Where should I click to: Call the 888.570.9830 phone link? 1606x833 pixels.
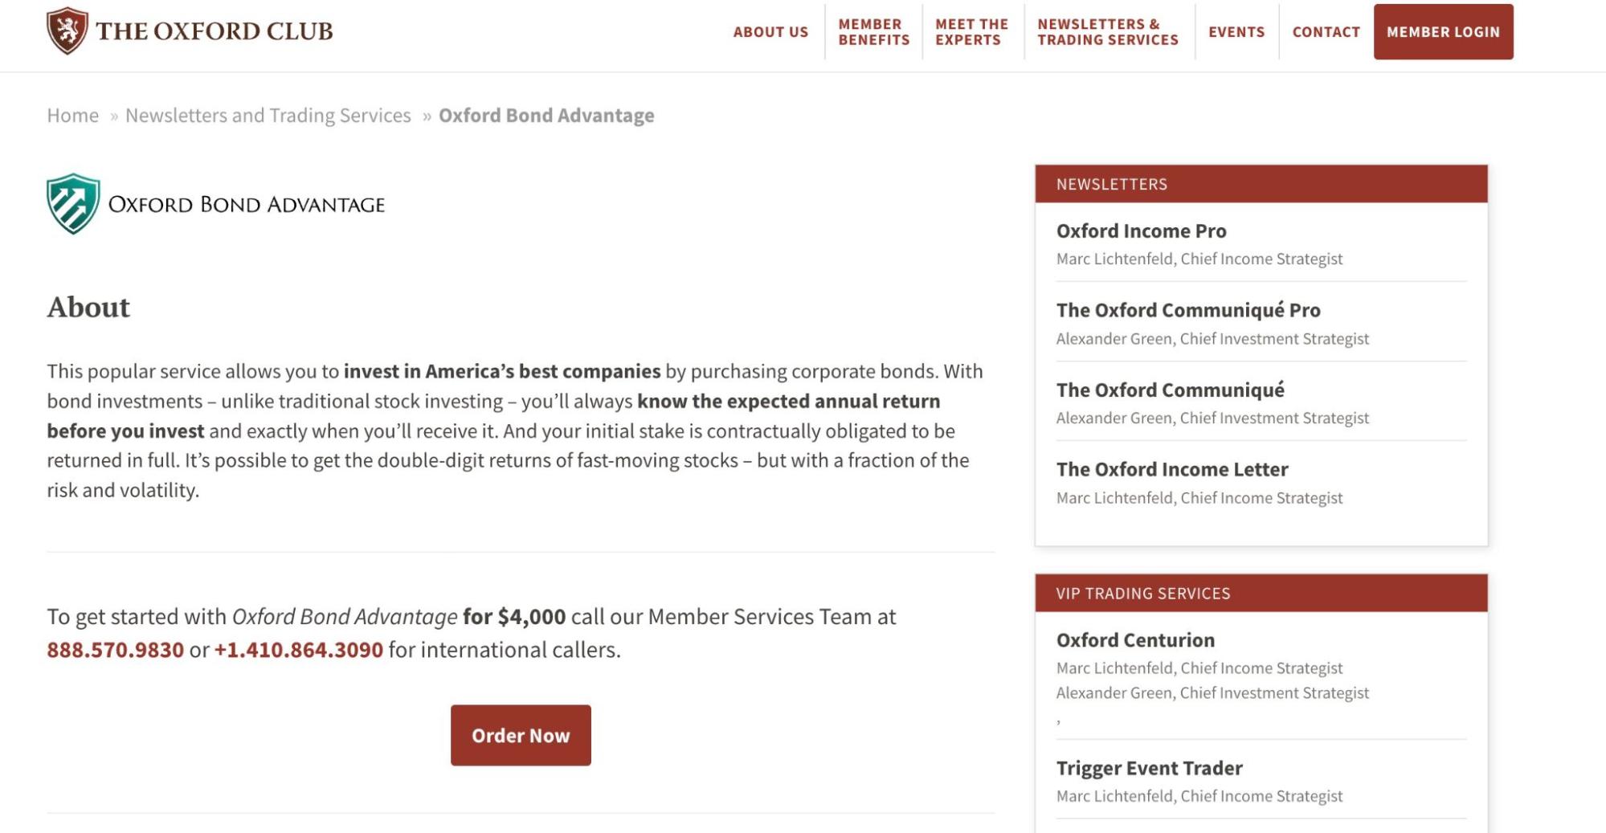(116, 649)
